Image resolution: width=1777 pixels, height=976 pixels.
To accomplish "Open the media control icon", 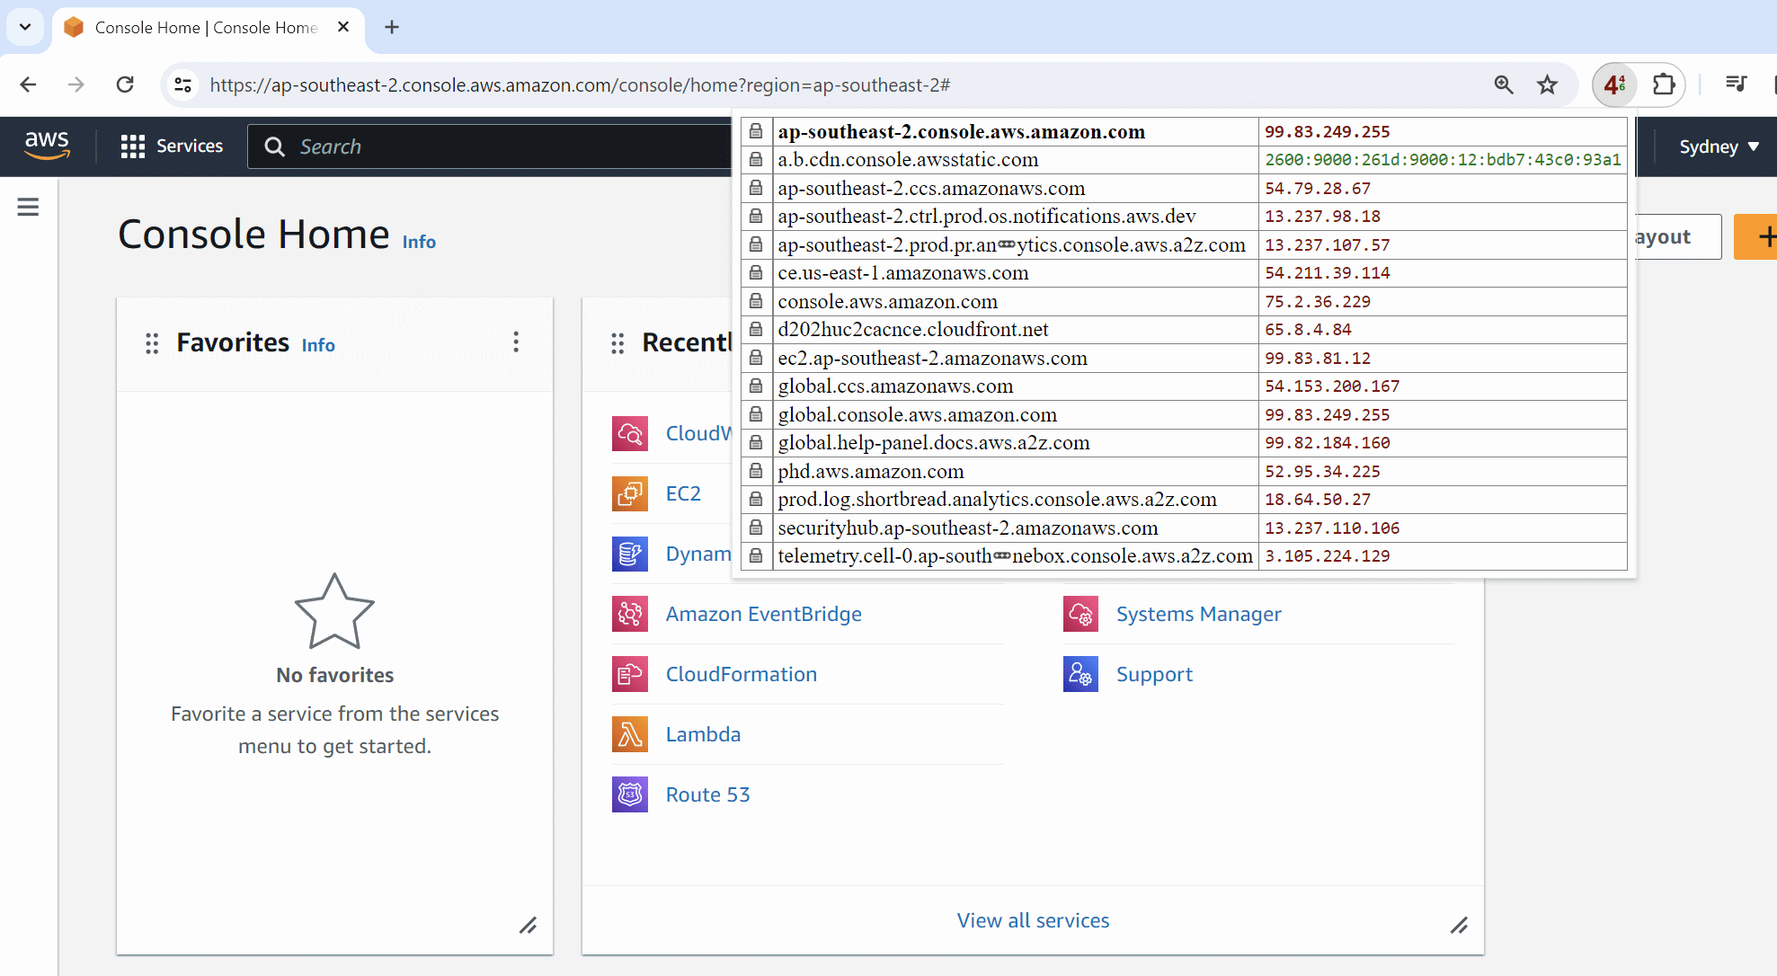I will point(1736,84).
